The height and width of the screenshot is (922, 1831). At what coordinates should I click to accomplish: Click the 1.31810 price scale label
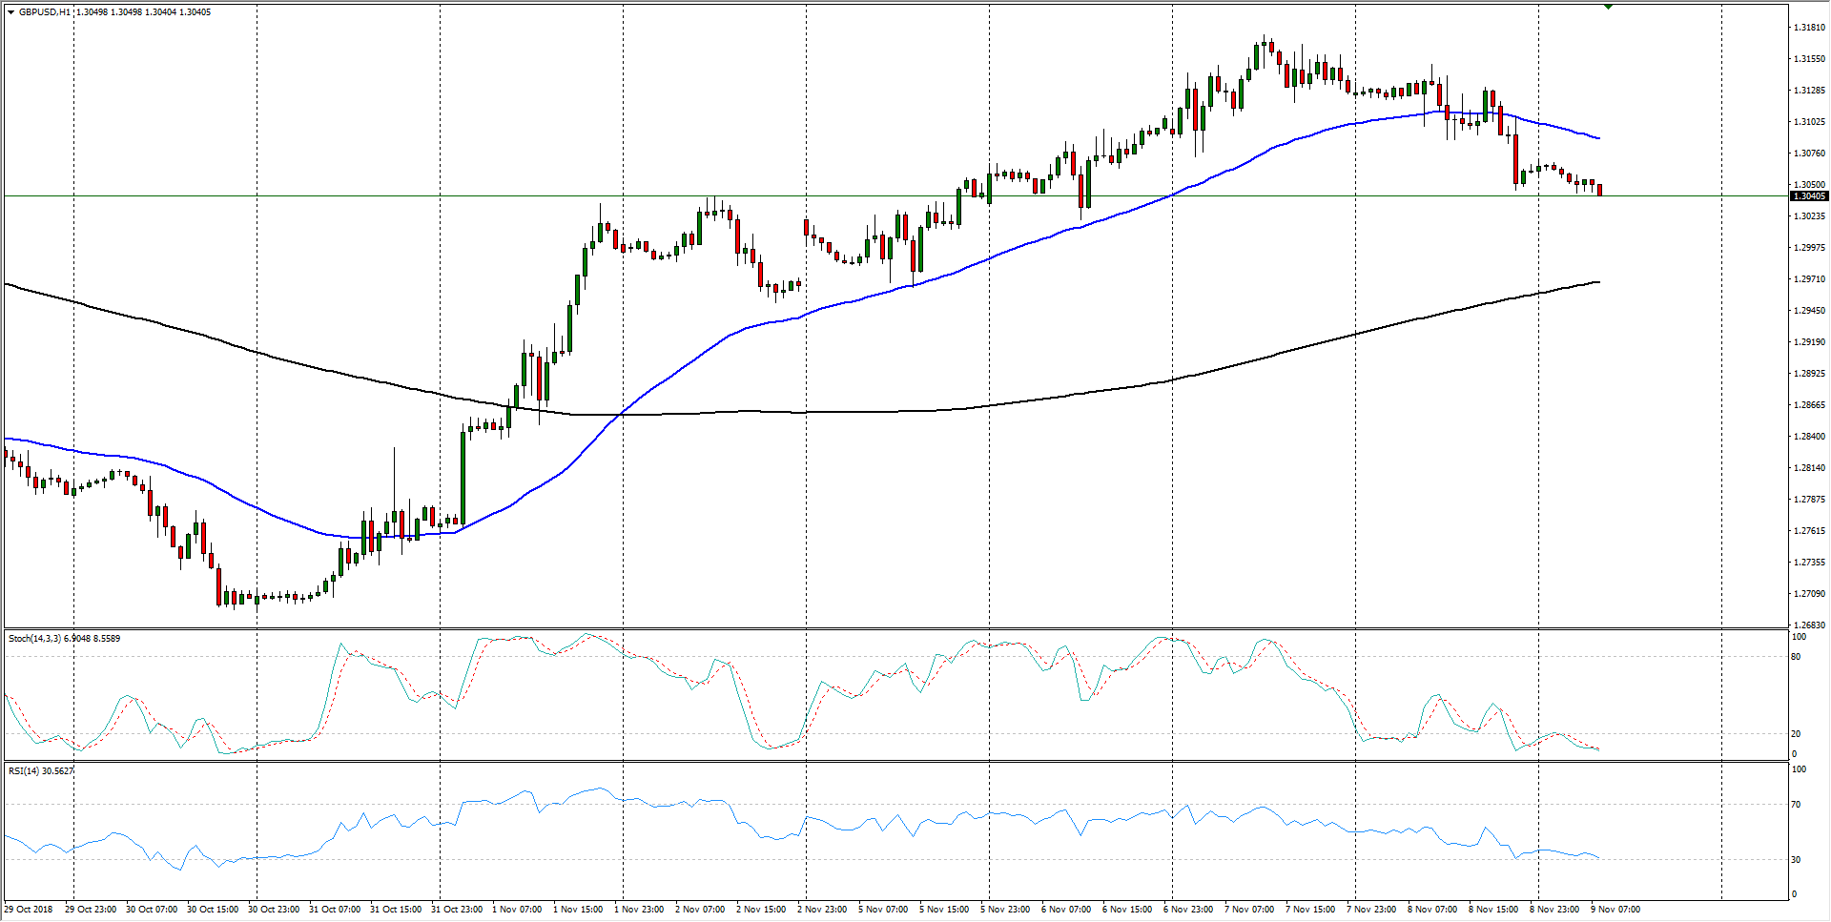[1809, 28]
